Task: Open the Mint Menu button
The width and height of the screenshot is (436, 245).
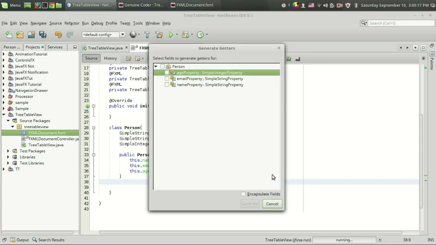Action: pos(12,5)
